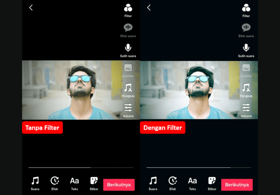Viewport: 280px width, 195px height.
Task: Open Filter in the Dengan Filter screen
Action: click(x=246, y=11)
